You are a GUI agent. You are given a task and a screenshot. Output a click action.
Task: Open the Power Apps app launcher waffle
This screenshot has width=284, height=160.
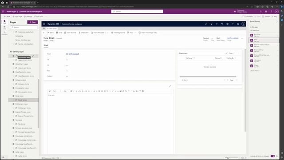3,12
